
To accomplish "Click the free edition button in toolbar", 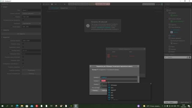I will click(148, 4).
